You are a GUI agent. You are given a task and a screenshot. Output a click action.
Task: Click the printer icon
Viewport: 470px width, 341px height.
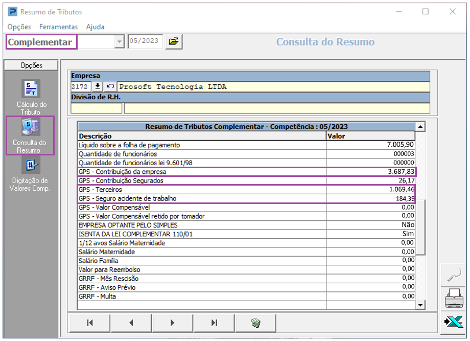pyautogui.click(x=454, y=298)
